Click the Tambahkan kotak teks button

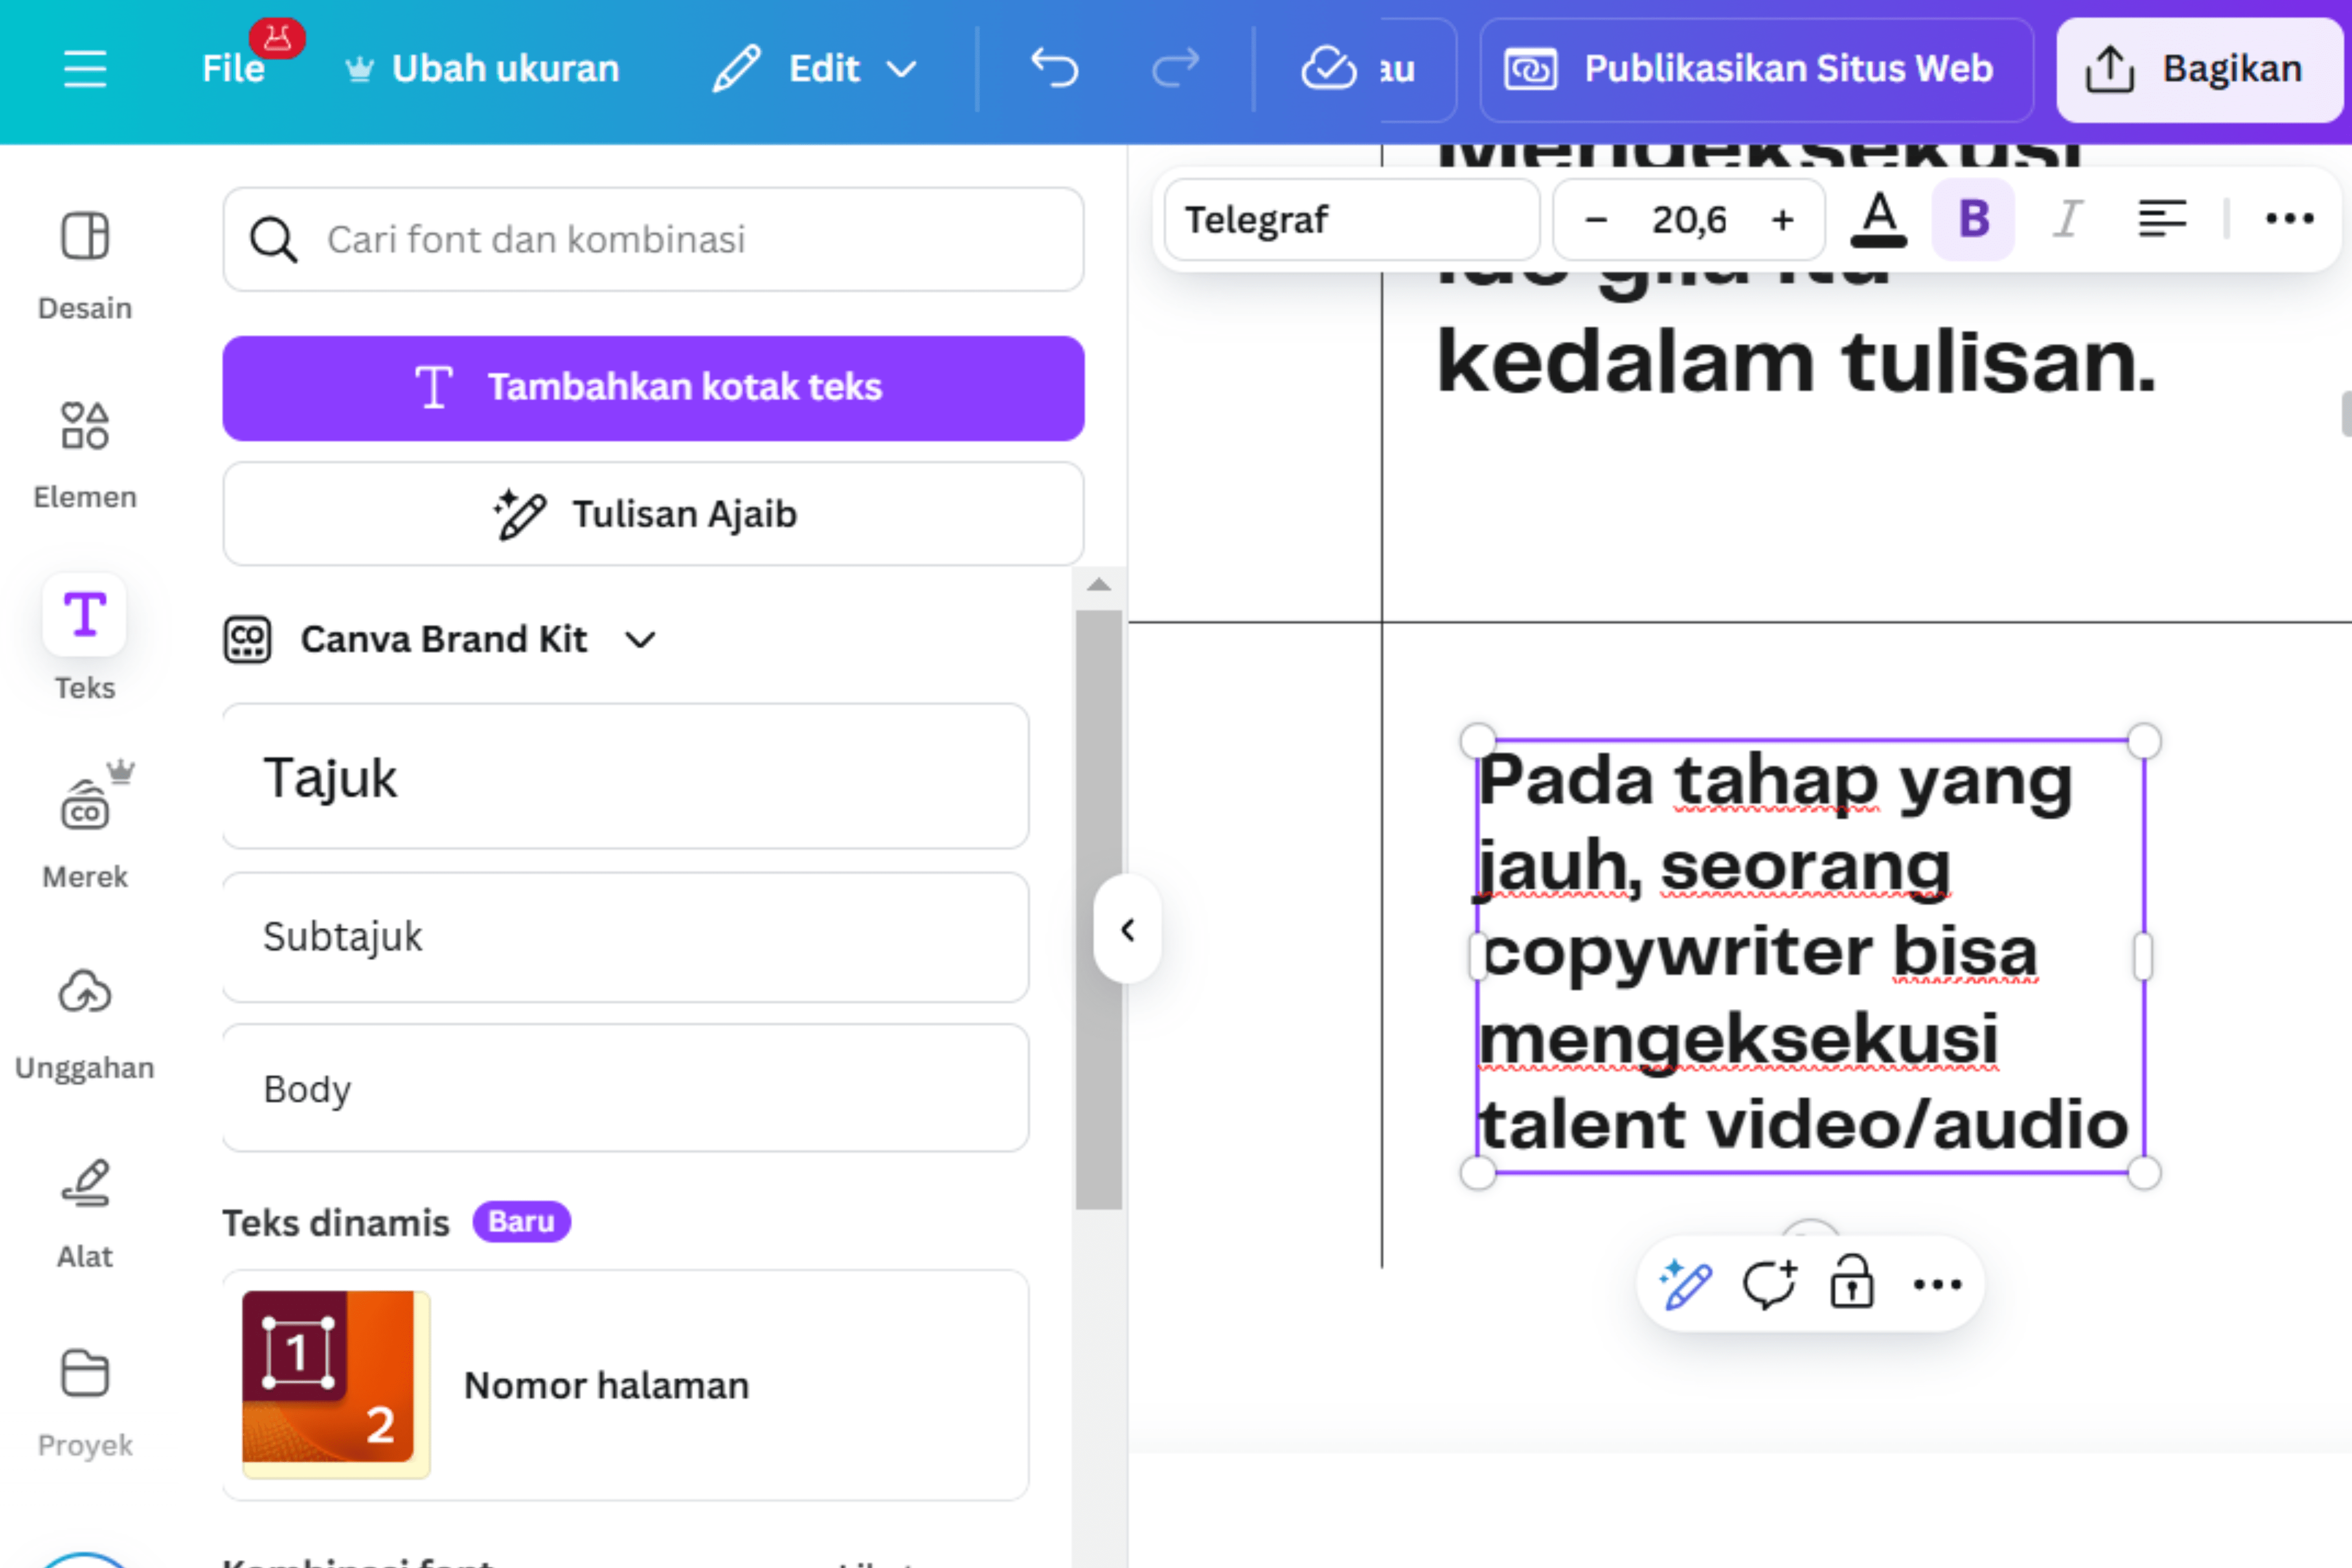tap(652, 388)
